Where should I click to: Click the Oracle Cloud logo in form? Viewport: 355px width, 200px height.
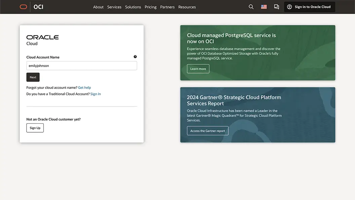(x=43, y=40)
